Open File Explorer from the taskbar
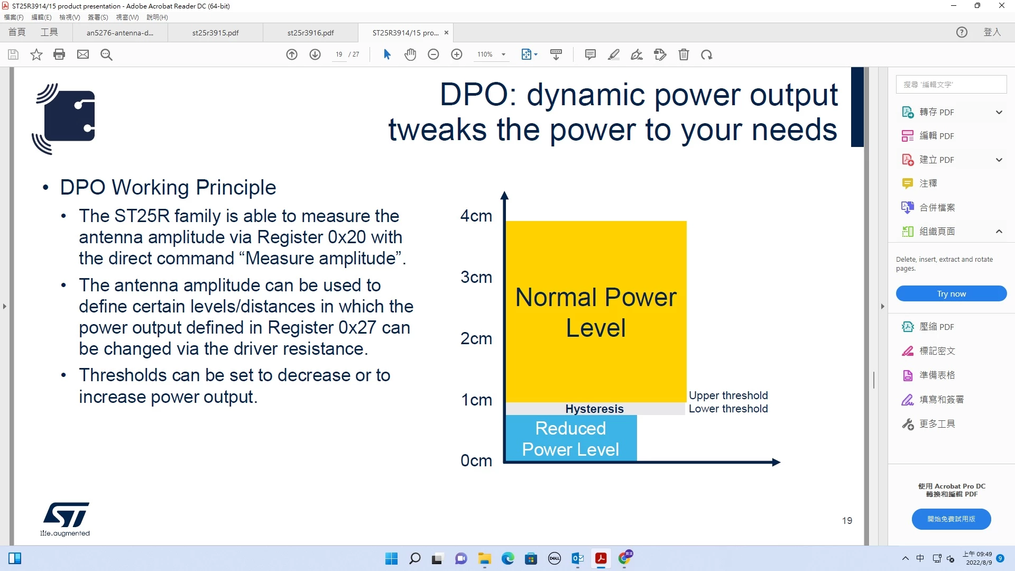This screenshot has height=571, width=1015. pyautogui.click(x=484, y=558)
